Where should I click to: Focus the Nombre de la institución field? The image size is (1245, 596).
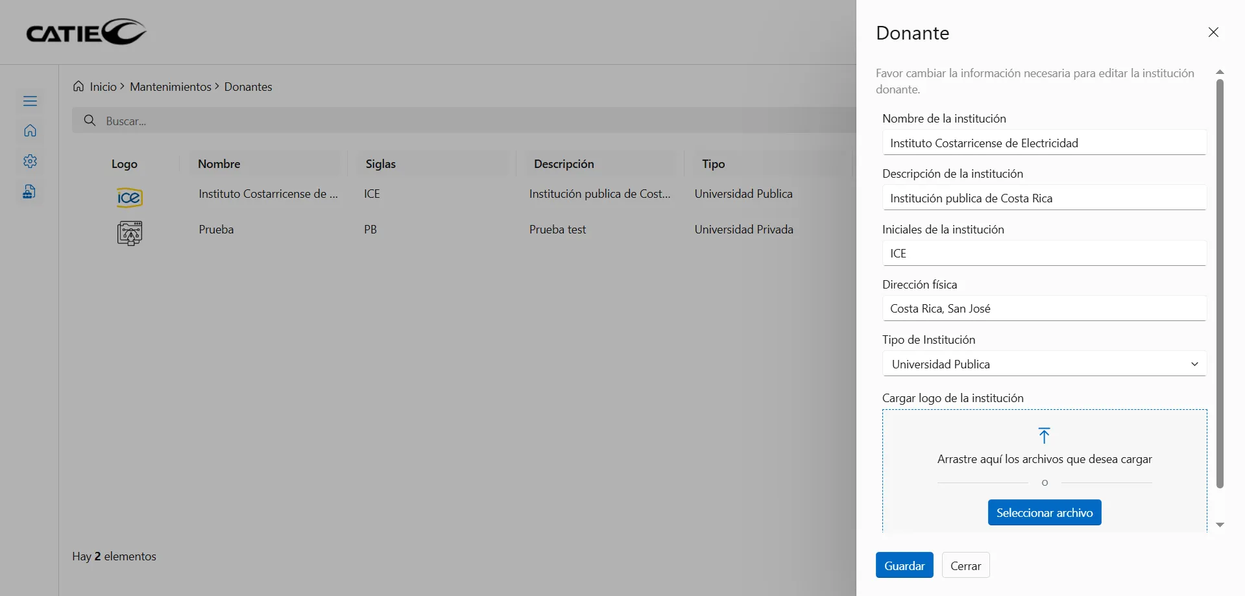click(1044, 143)
